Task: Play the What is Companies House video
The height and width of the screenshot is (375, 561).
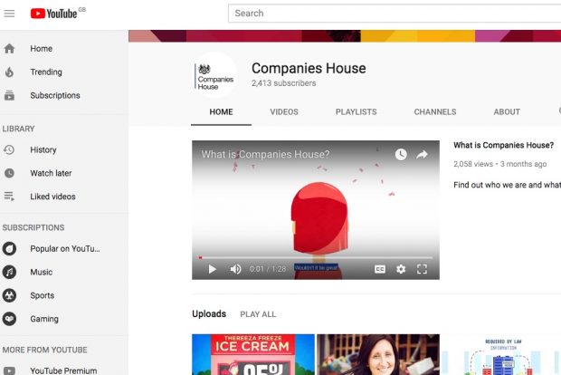Action: 212,269
